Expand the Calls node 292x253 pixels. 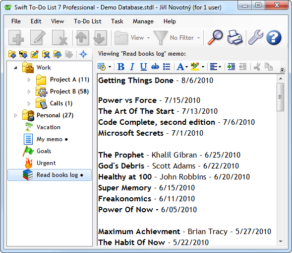(x=29, y=103)
